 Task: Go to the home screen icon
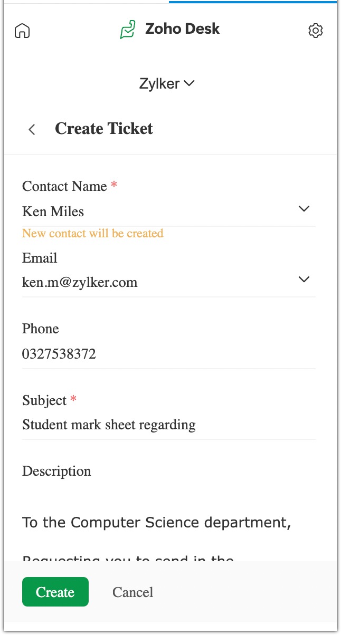click(22, 31)
